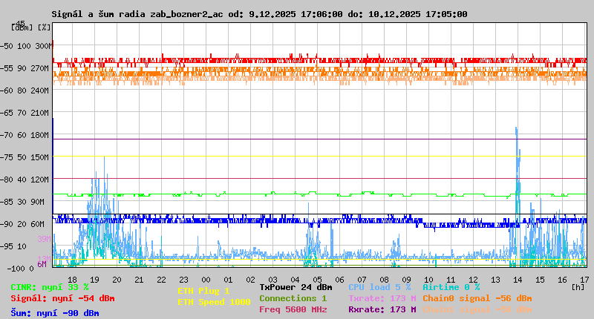
Task: Click the '270M' axis label
Action: tap(40, 68)
